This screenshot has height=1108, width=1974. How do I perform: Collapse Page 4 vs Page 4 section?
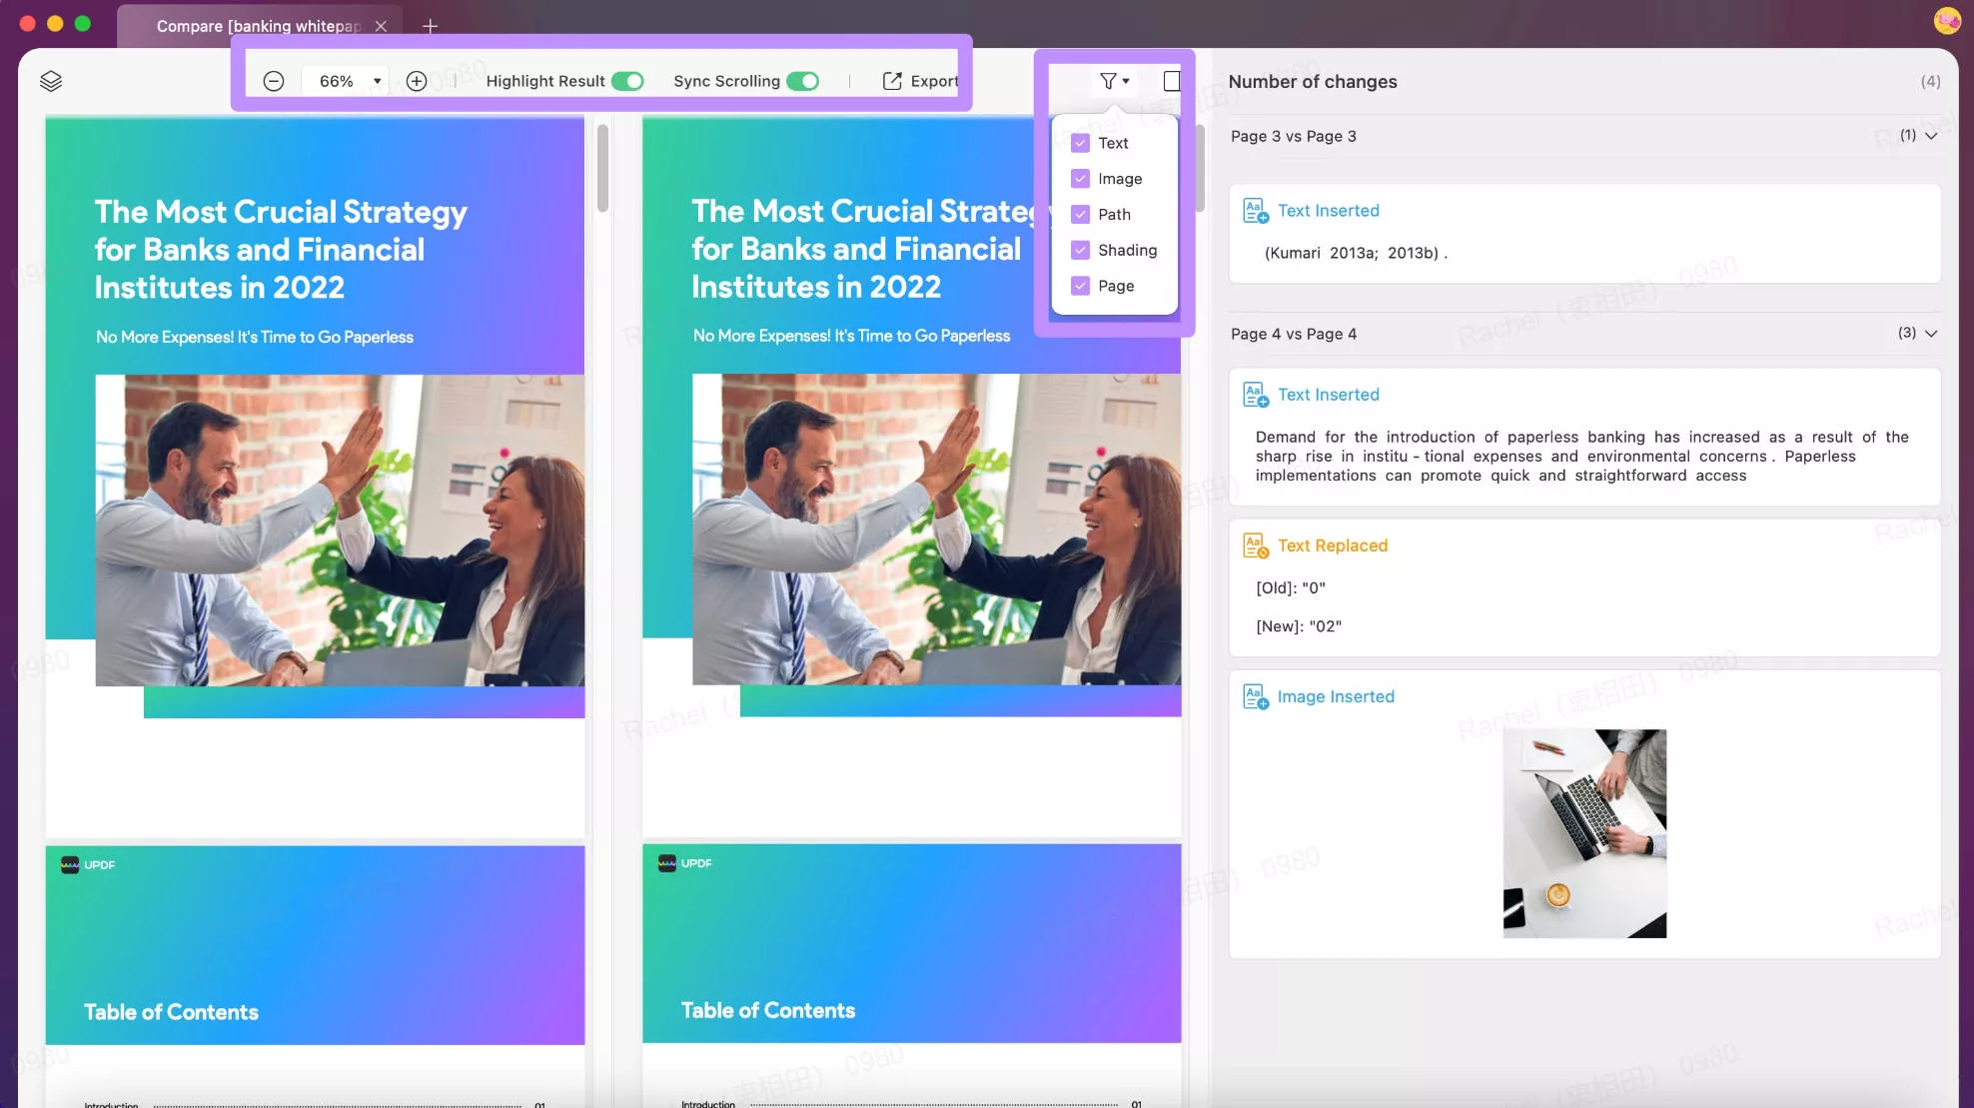(1931, 334)
